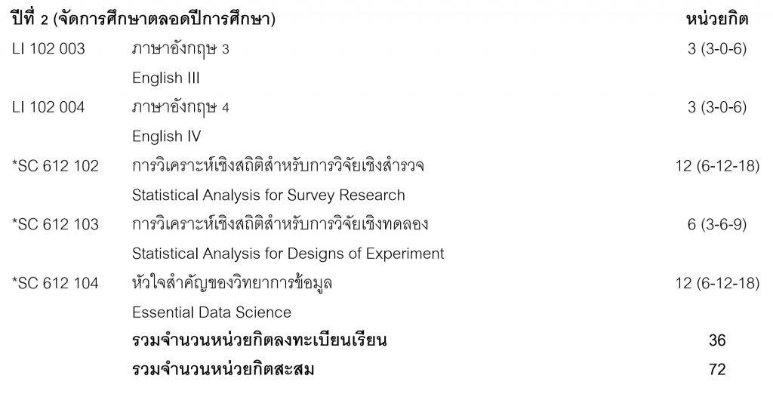The height and width of the screenshot is (397, 773).
Task: Click course code *SC 612 102
Action: point(55,165)
